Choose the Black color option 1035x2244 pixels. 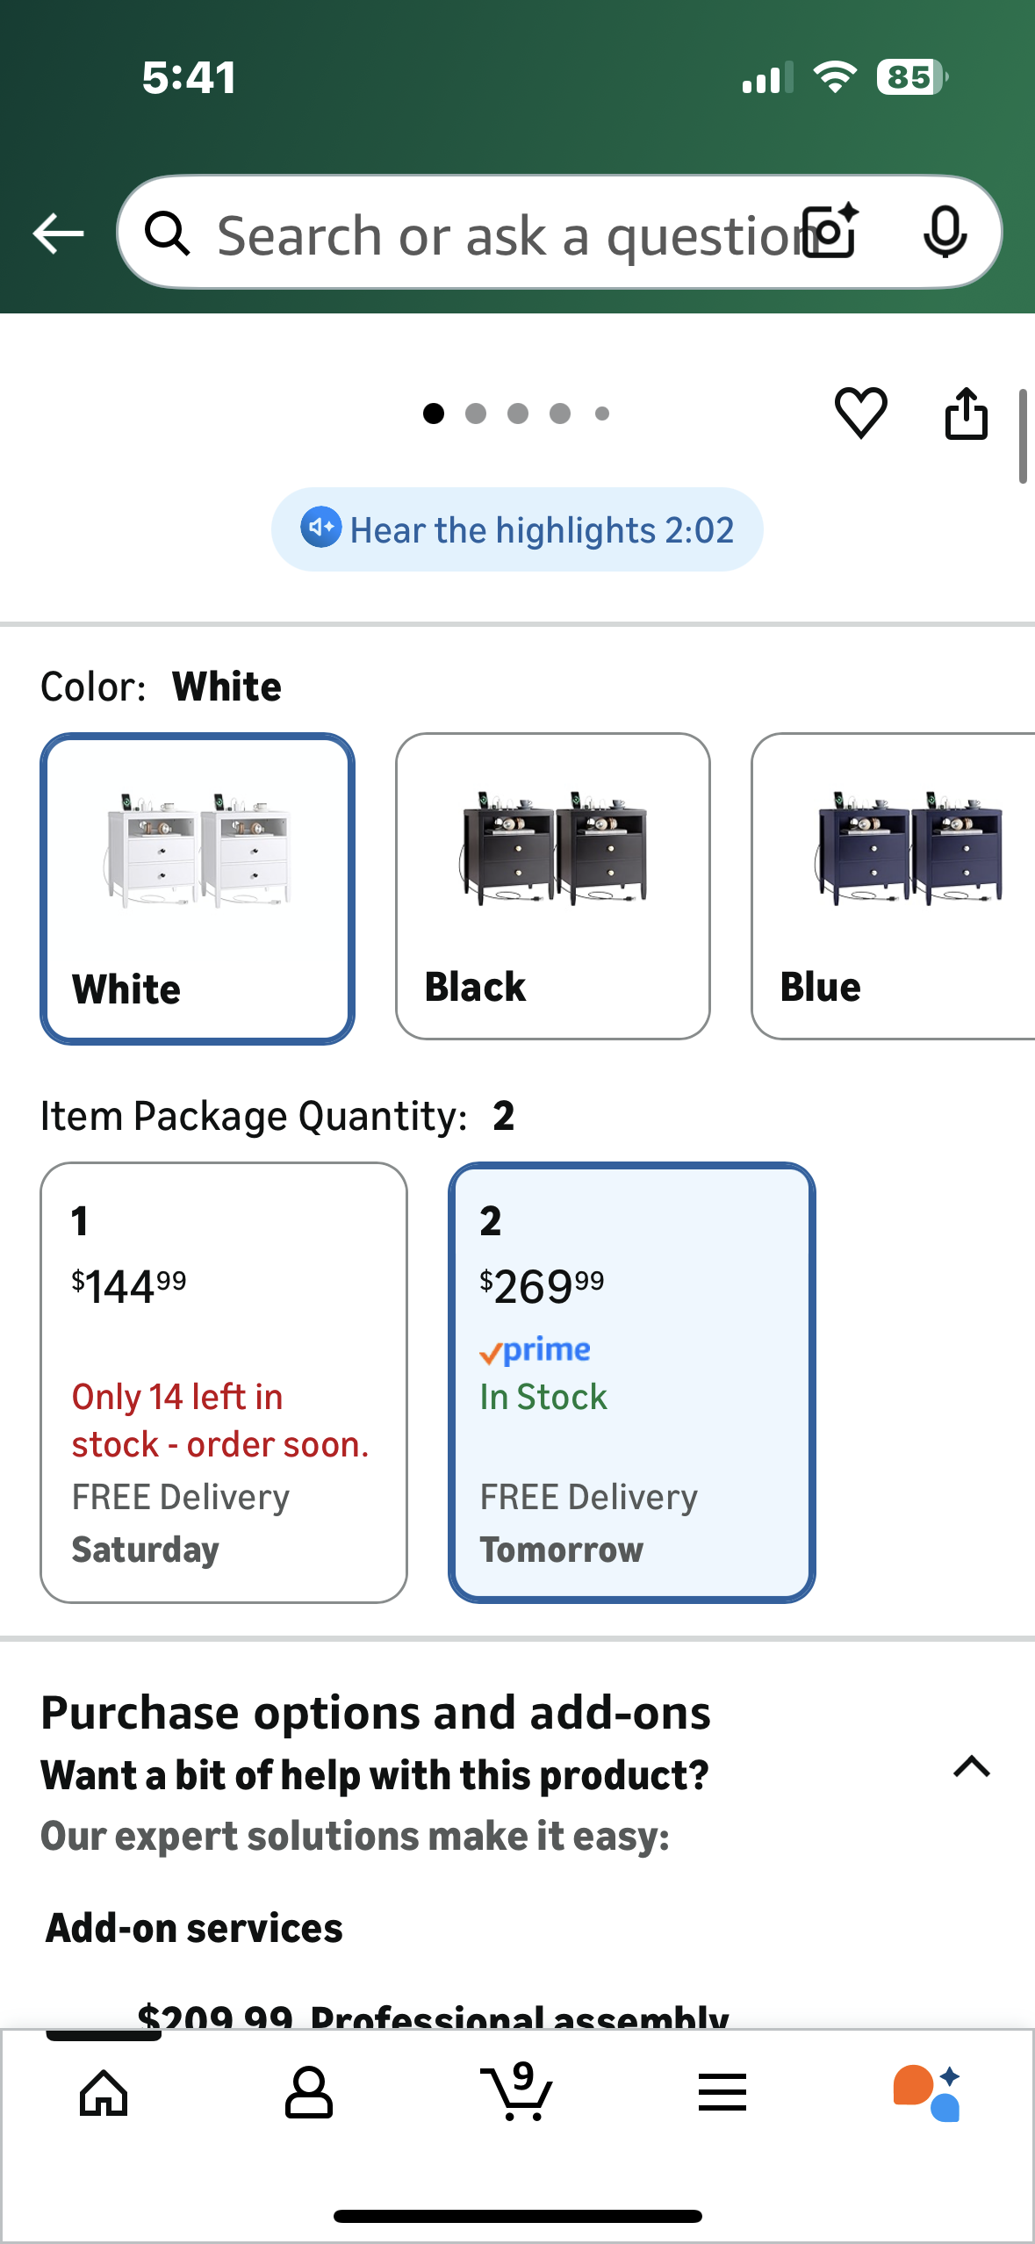(x=552, y=887)
